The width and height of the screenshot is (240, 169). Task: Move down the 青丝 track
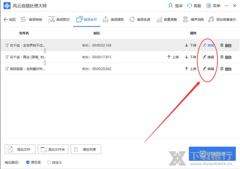(x=191, y=57)
